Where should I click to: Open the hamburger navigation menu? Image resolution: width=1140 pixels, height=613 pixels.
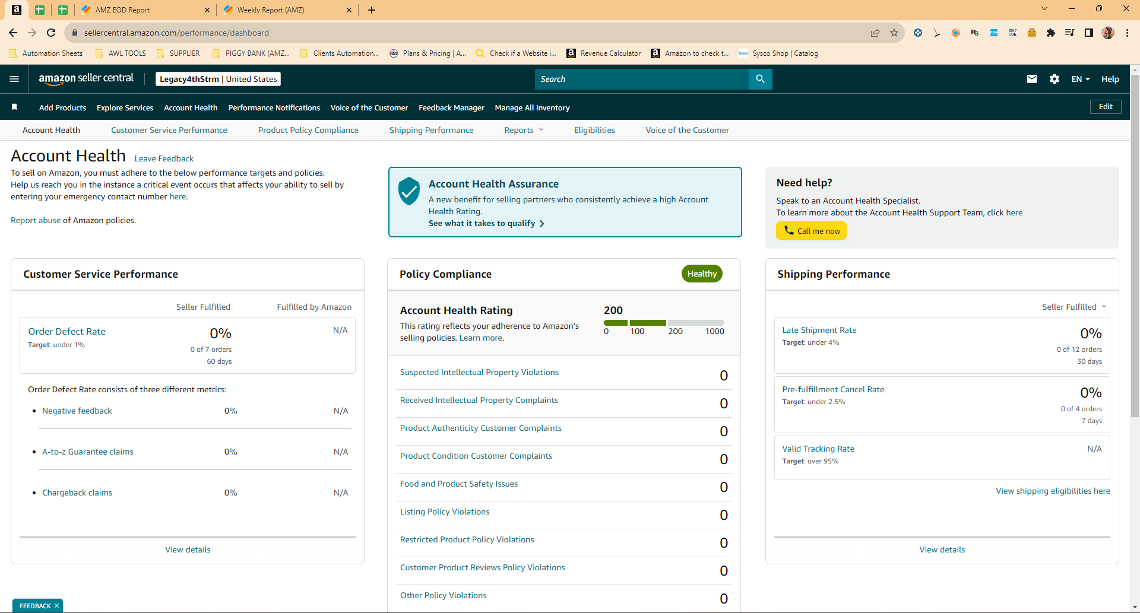click(x=14, y=79)
